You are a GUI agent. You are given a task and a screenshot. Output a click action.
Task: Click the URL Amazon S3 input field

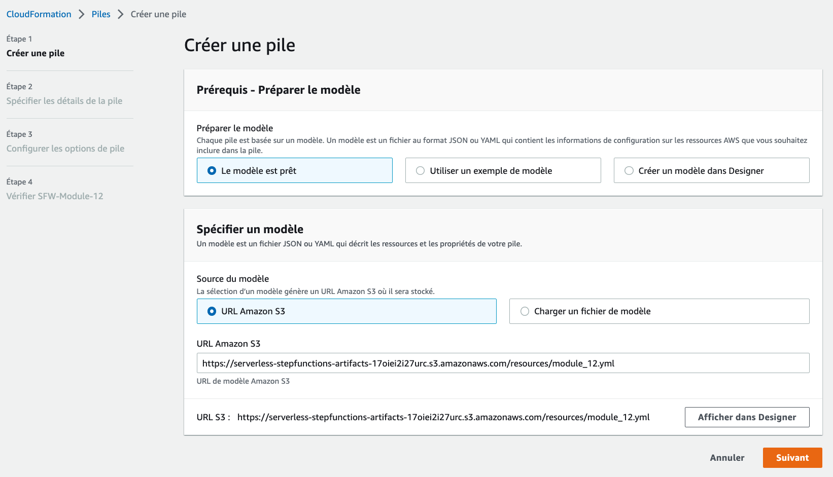(x=503, y=363)
